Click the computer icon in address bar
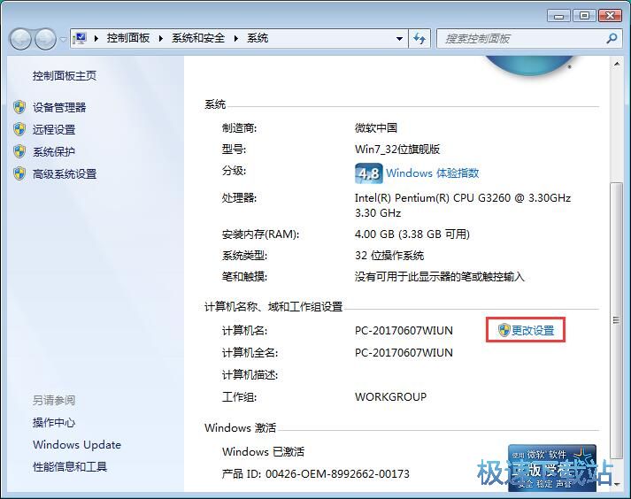631x499 pixels. point(80,38)
